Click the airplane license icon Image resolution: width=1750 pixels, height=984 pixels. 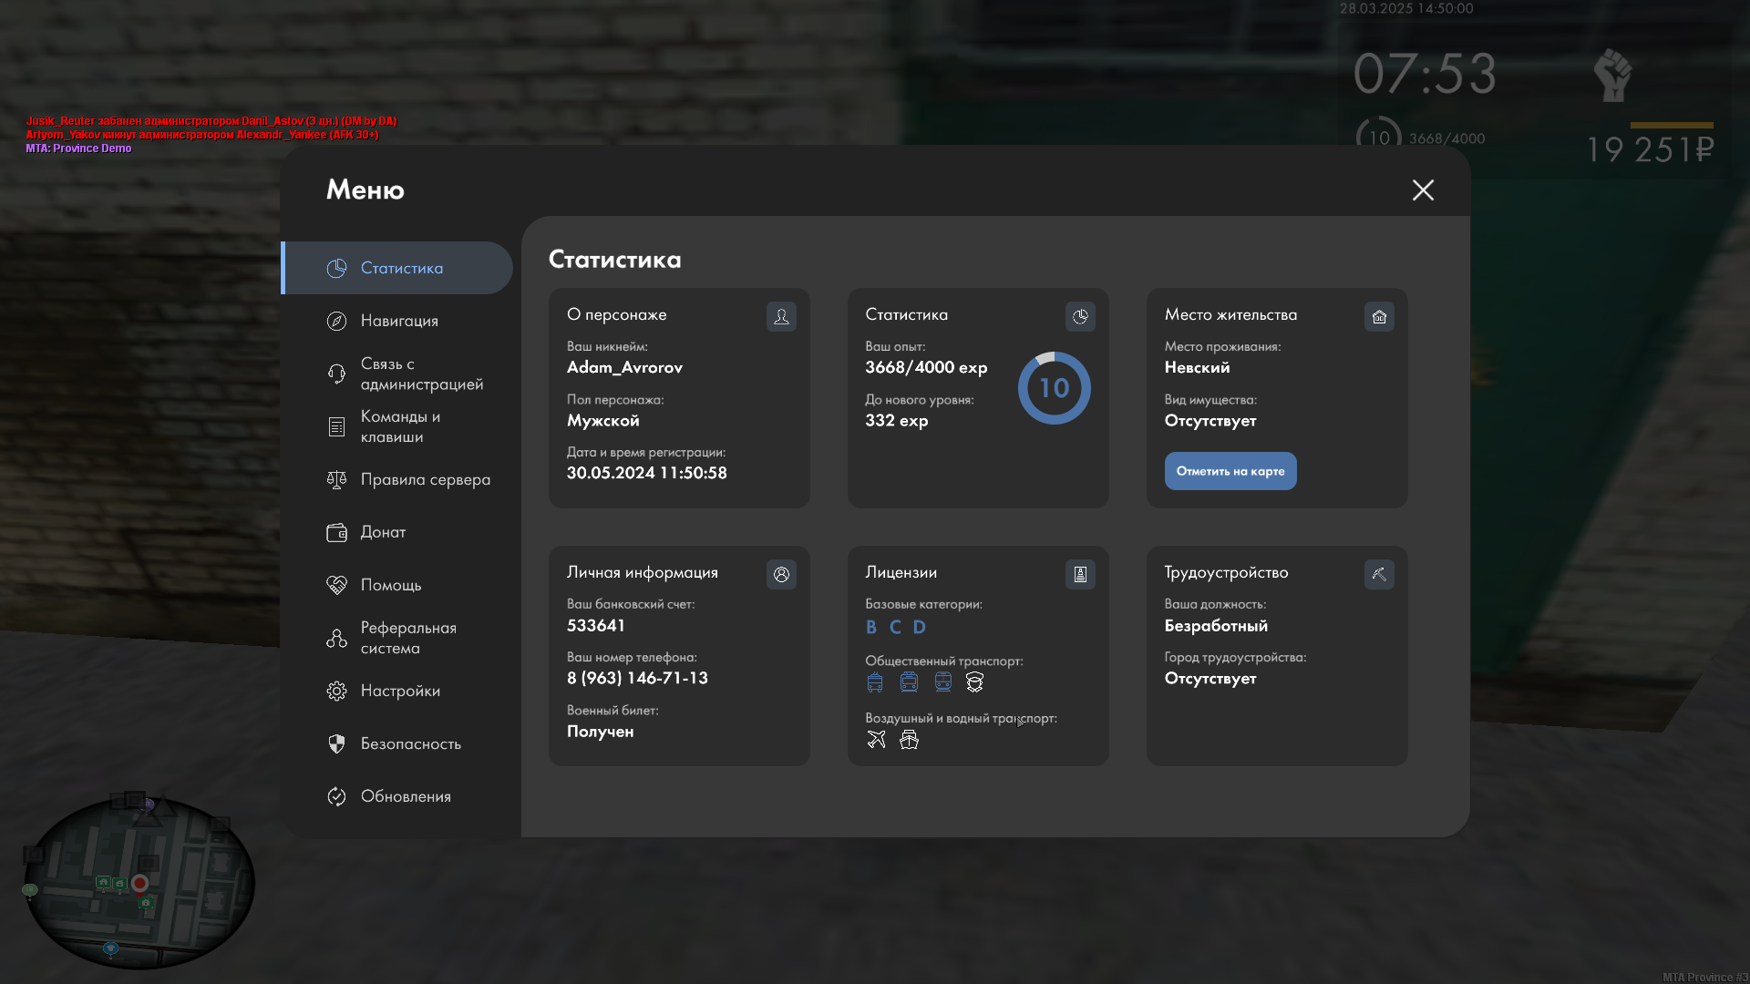click(x=876, y=740)
